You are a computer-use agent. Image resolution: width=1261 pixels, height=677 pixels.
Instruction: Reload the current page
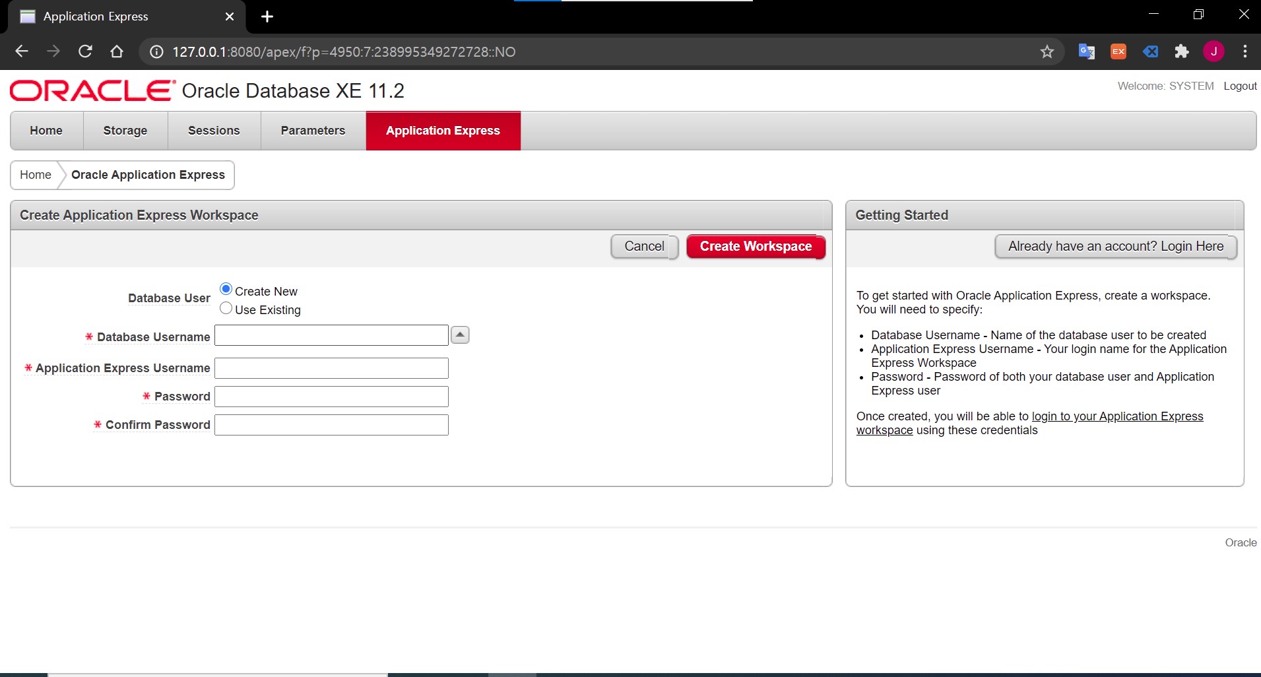pyautogui.click(x=85, y=51)
